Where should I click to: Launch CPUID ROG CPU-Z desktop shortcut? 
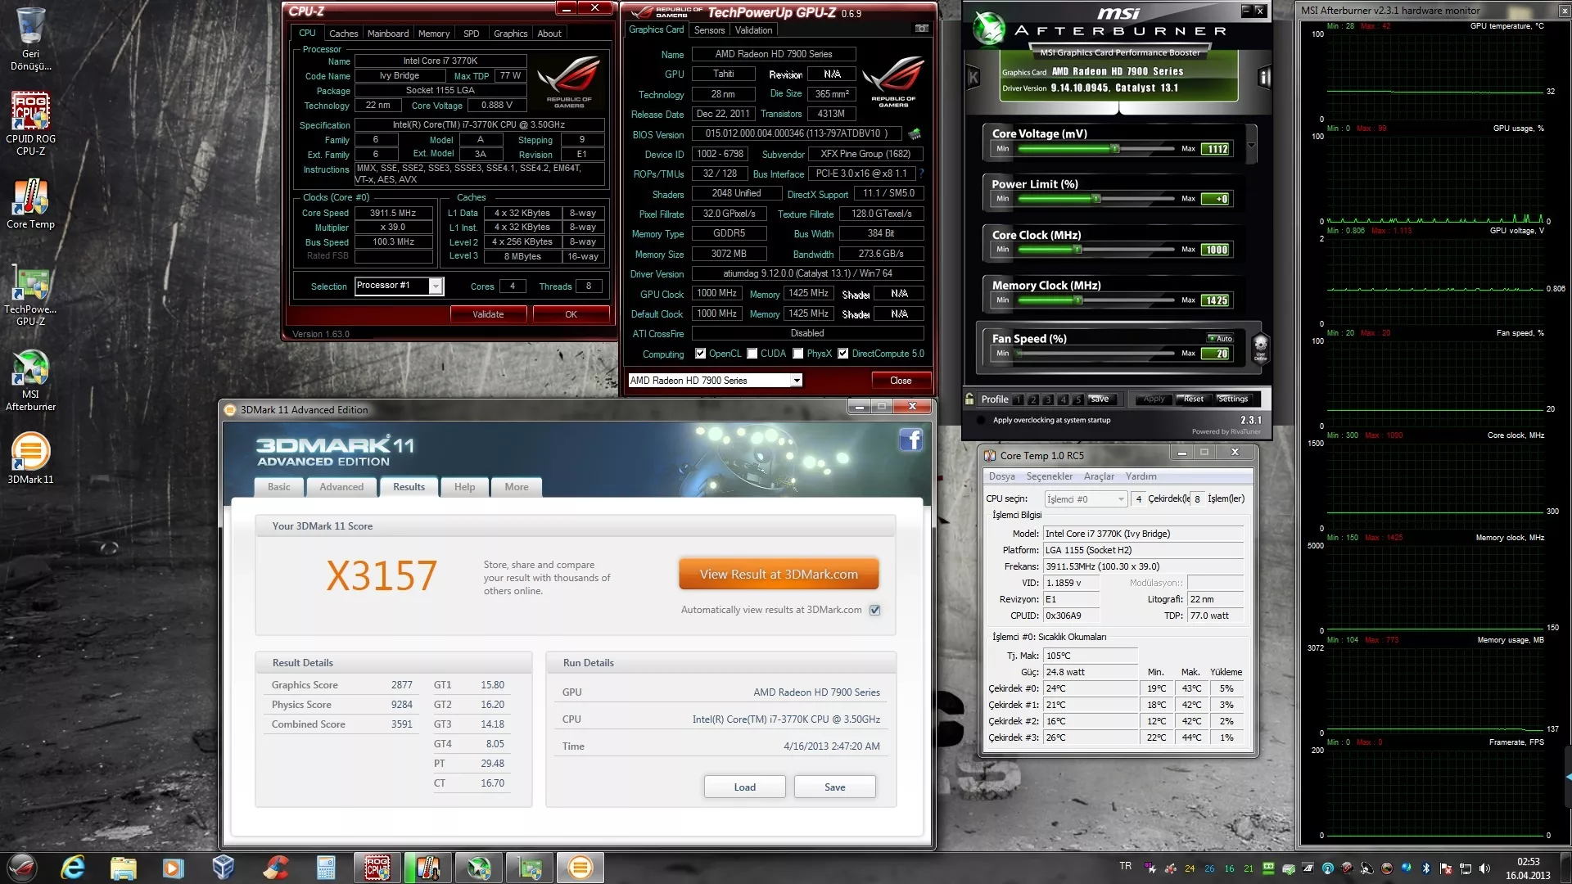(x=30, y=123)
